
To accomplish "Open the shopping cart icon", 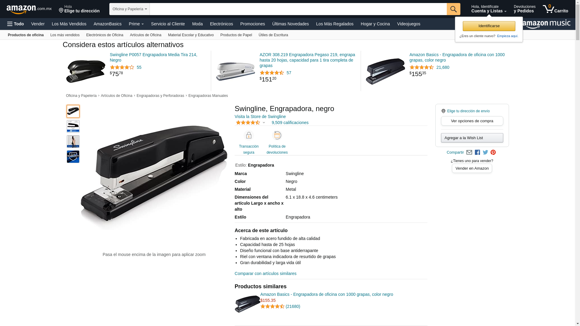I will pos(555,9).
